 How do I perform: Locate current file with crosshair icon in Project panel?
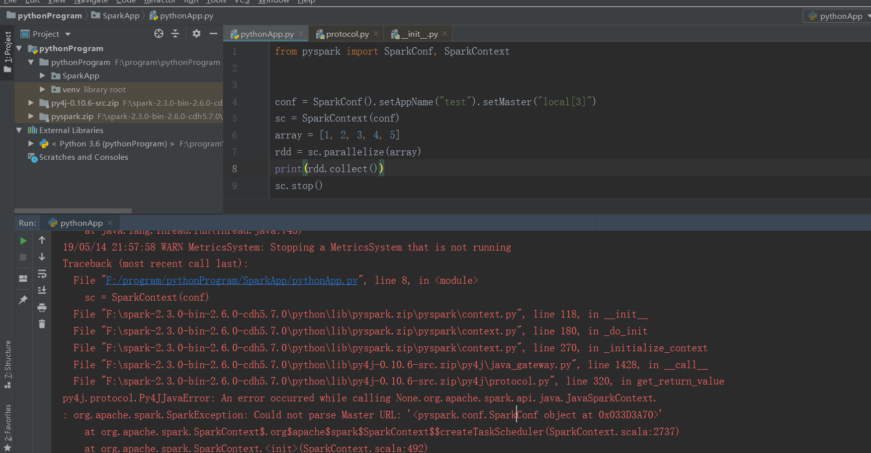(x=159, y=34)
